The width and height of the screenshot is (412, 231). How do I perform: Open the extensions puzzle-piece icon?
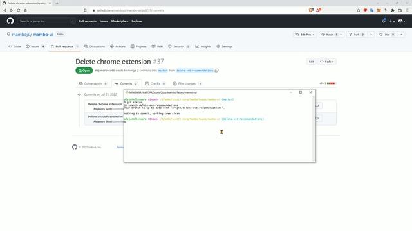click(x=393, y=10)
